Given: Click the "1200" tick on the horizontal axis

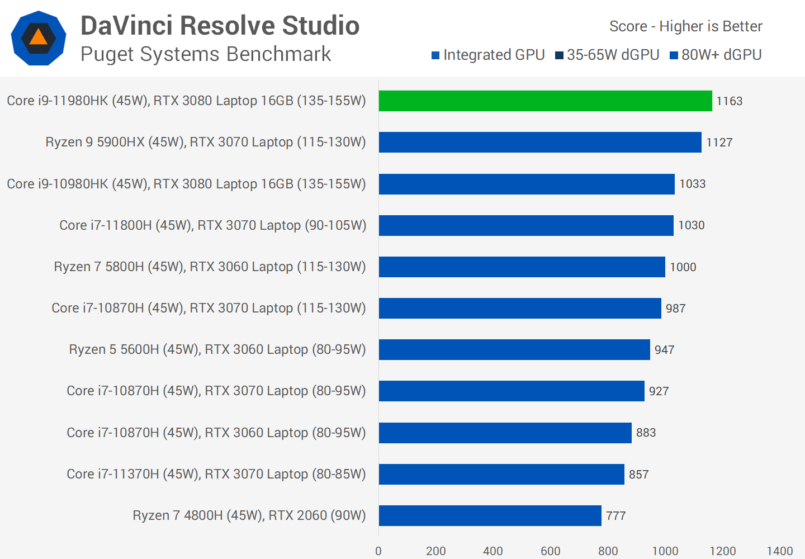Looking at the screenshot, I should 723,551.
